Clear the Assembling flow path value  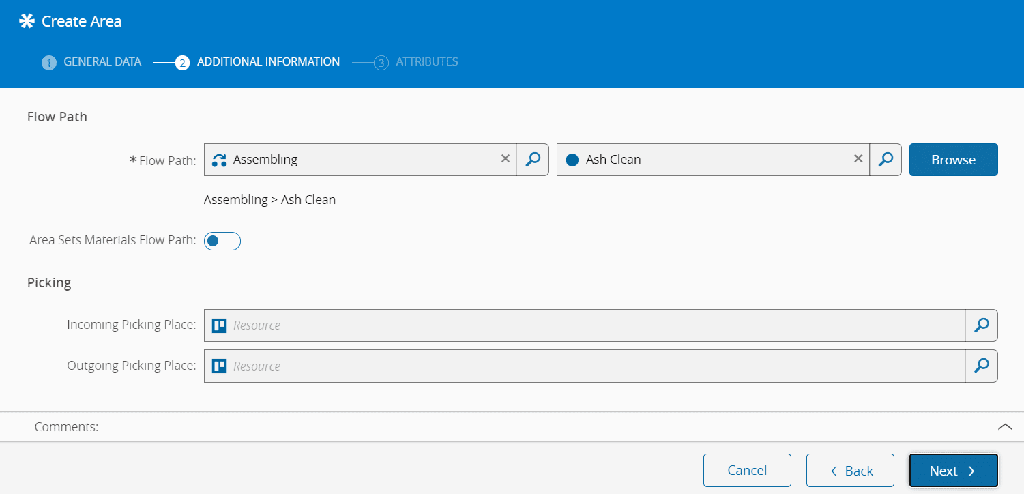(506, 159)
